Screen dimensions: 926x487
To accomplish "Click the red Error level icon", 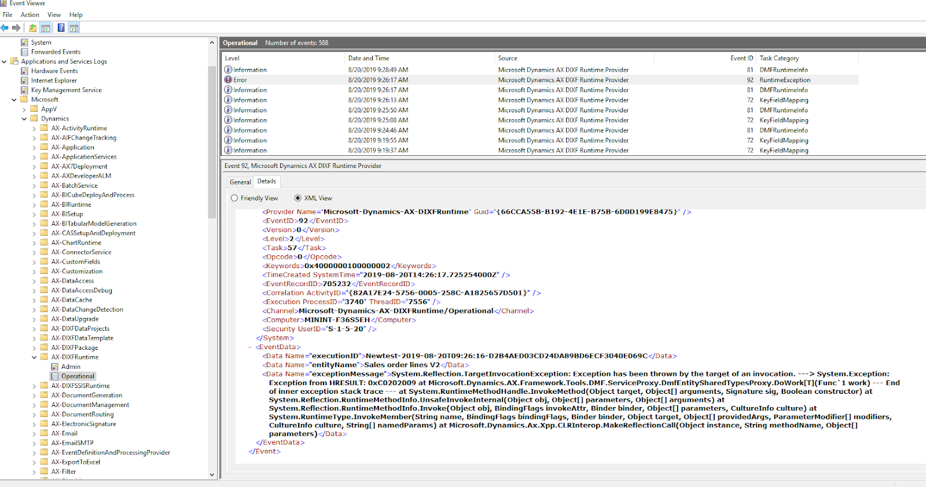I will click(x=228, y=80).
